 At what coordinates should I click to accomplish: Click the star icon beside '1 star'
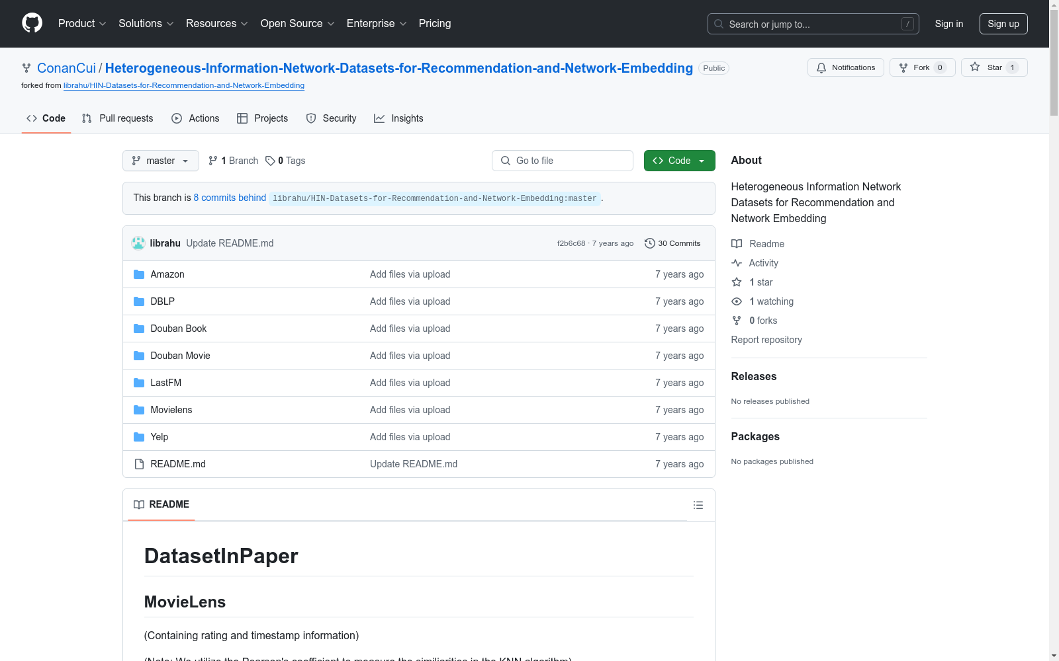(x=737, y=282)
